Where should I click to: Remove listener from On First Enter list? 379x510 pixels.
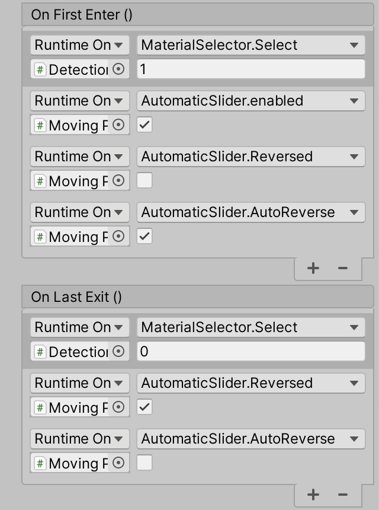(343, 268)
